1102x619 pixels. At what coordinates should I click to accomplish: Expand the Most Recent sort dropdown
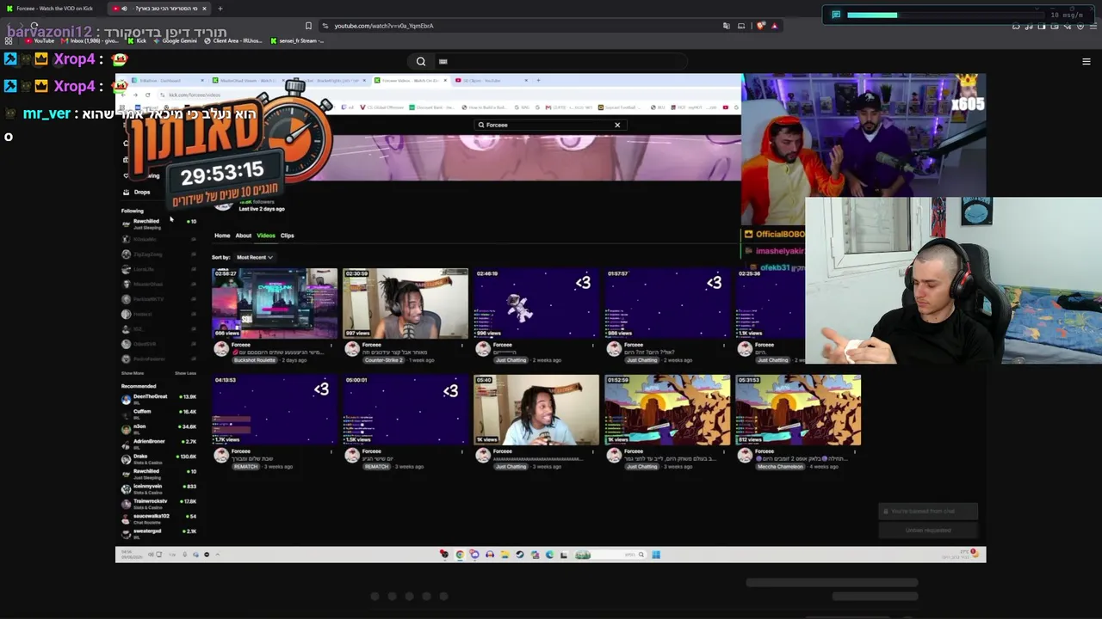coord(254,257)
